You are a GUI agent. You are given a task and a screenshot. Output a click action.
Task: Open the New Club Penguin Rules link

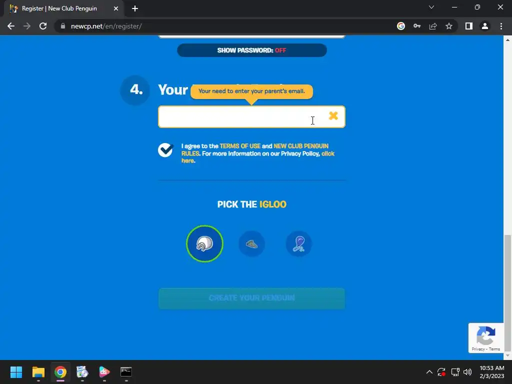click(255, 150)
